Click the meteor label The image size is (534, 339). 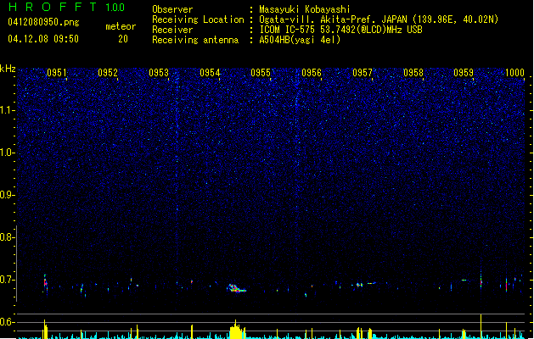pos(121,26)
